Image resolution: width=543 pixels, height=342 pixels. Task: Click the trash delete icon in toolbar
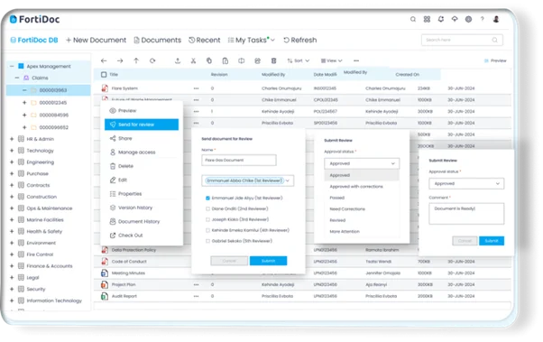point(273,61)
